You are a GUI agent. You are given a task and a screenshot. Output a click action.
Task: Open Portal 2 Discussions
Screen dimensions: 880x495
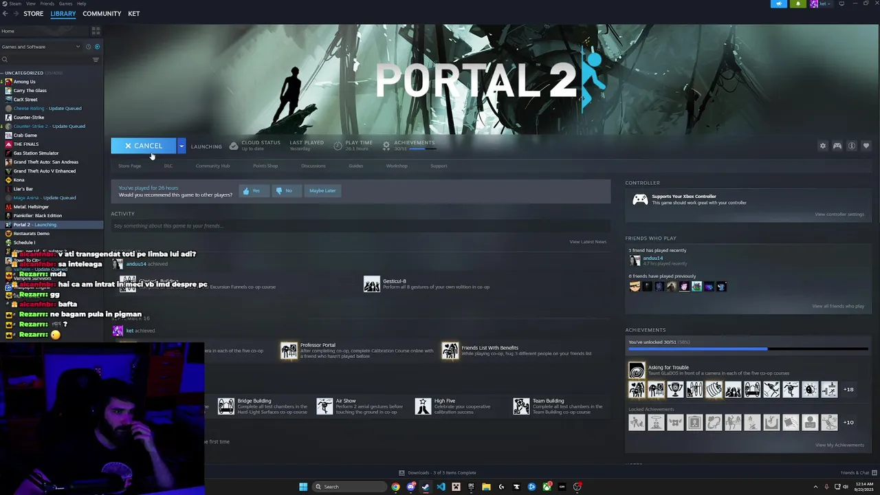click(x=313, y=166)
